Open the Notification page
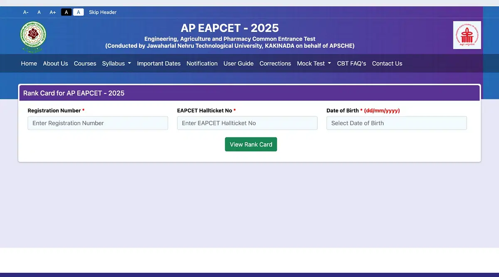 [202, 64]
